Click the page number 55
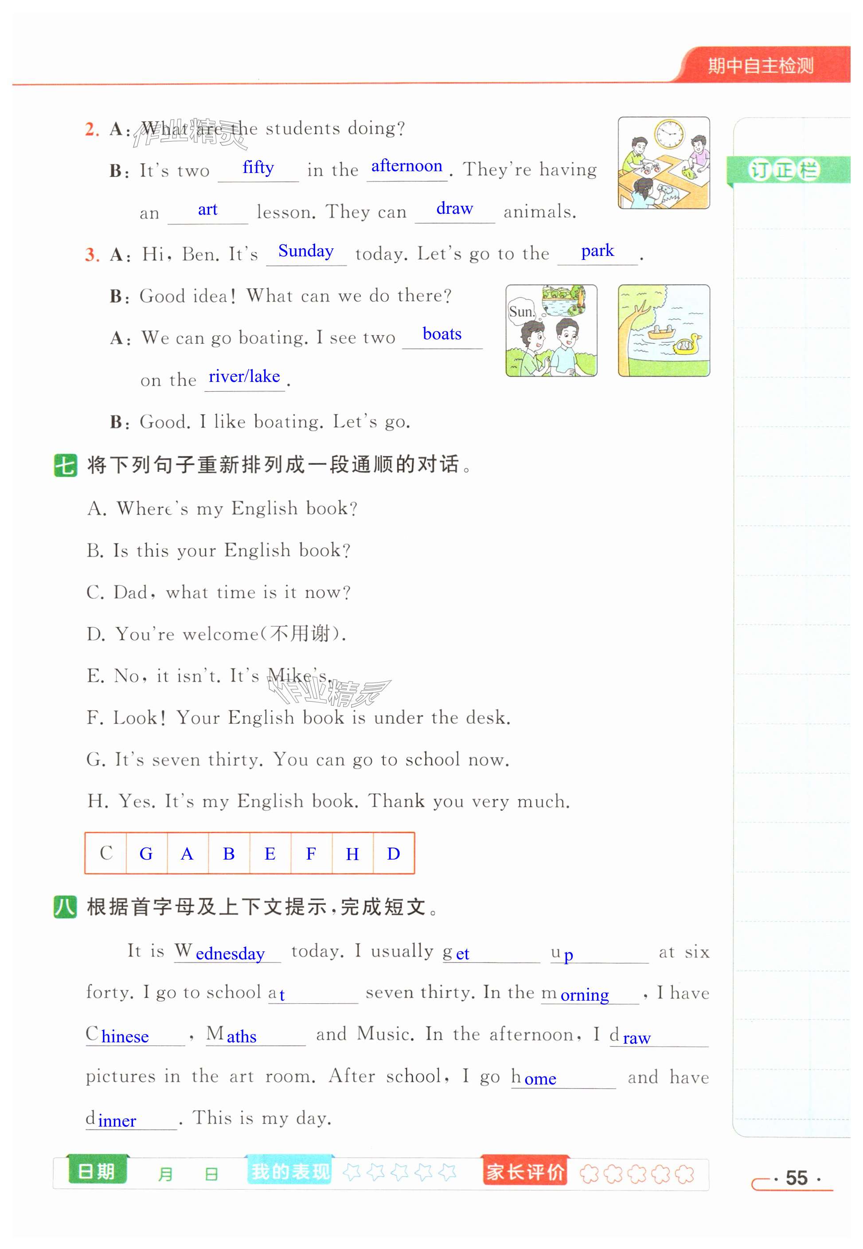This screenshot has height=1249, width=863. 796,1178
